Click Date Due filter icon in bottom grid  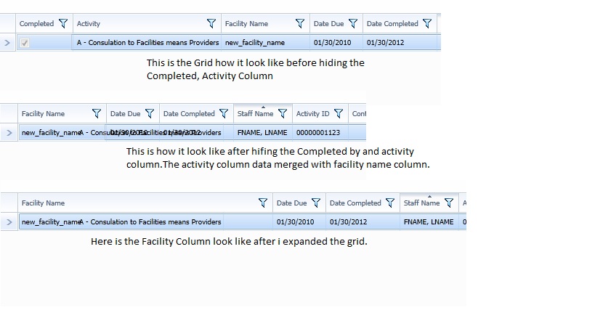316,203
